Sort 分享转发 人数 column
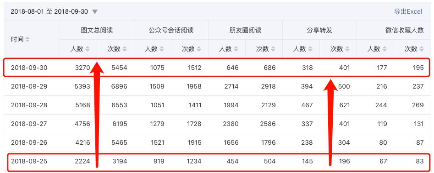The height and width of the screenshot is (173, 434). [x=310, y=49]
